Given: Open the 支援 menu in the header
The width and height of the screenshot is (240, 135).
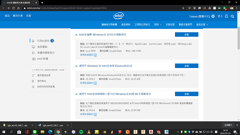Looking at the screenshot, I should 28,16.
